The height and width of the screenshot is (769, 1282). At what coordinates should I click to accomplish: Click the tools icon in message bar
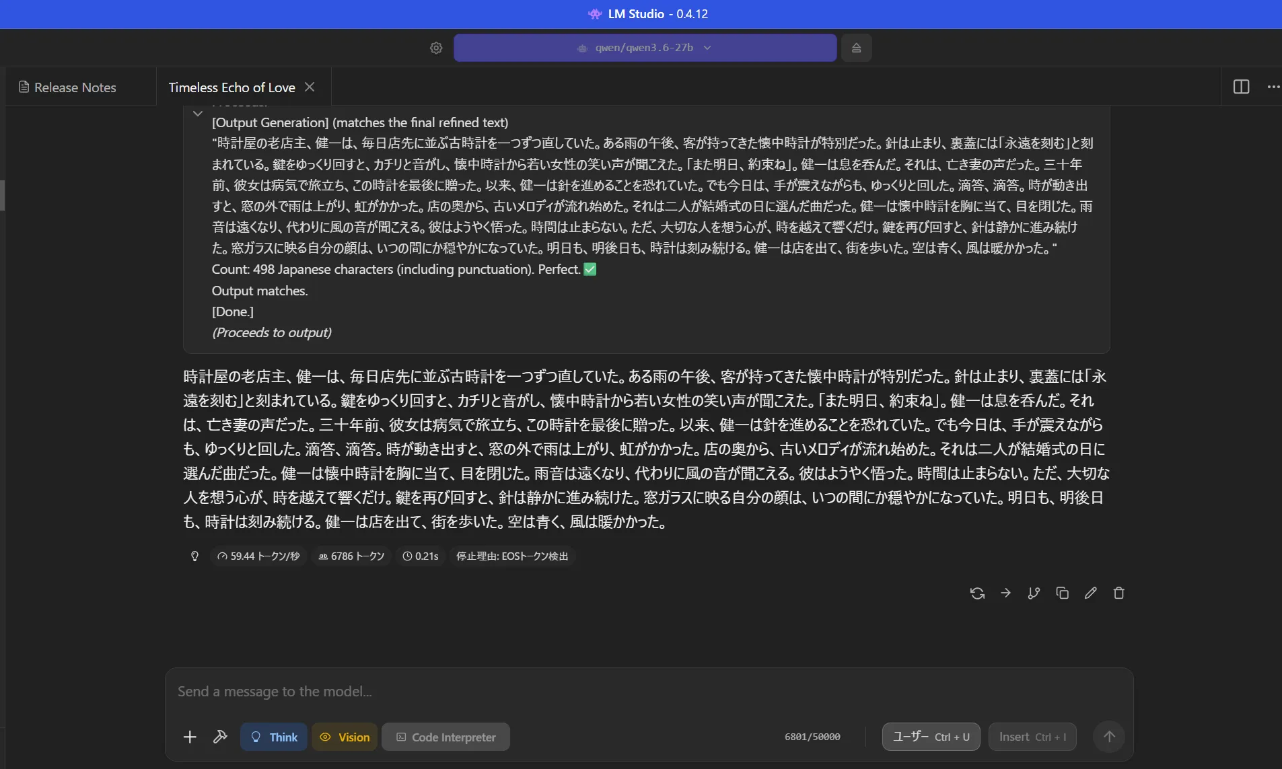pyautogui.click(x=220, y=737)
